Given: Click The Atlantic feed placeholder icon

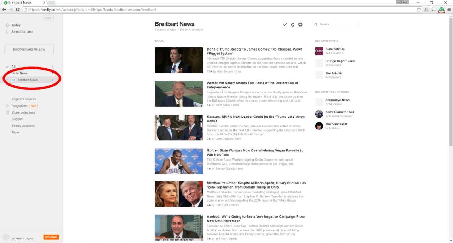Looking at the screenshot, I should pyautogui.click(x=319, y=75).
